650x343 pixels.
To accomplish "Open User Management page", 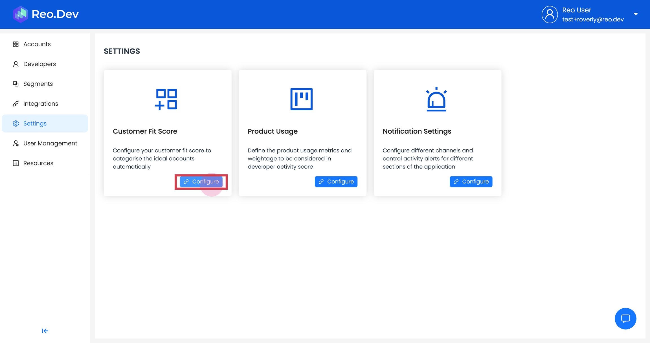I will click(50, 143).
